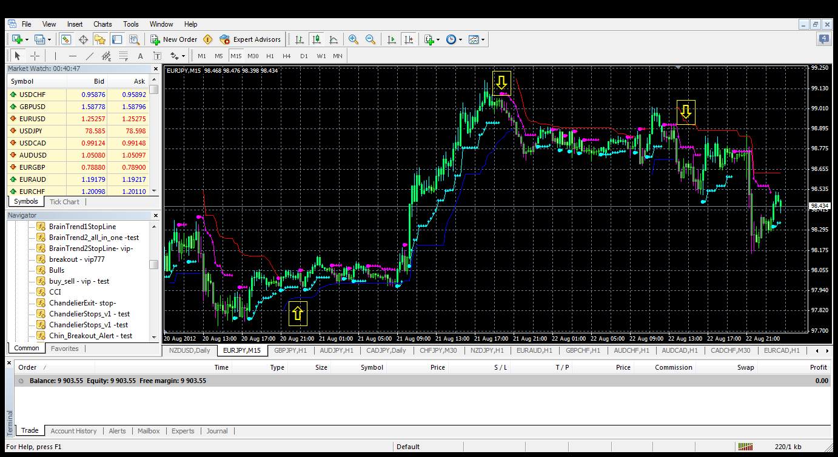Toggle chart shift from right border
The height and width of the screenshot is (457, 838).
click(408, 39)
